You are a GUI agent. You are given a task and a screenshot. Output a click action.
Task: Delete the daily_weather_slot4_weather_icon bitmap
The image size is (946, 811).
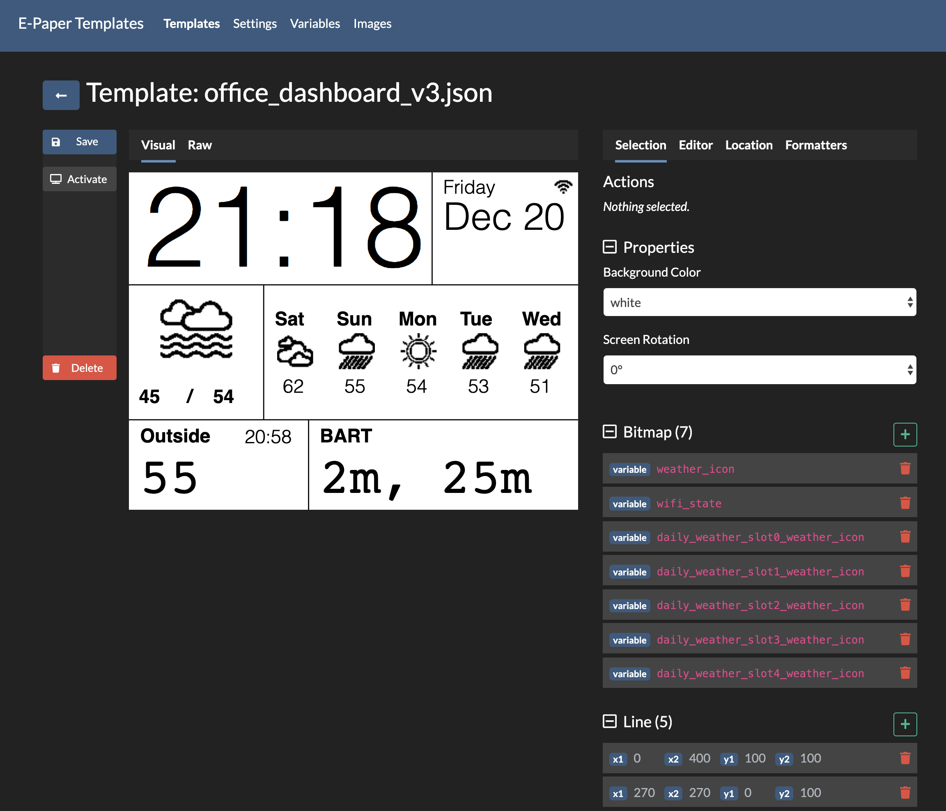[905, 673]
